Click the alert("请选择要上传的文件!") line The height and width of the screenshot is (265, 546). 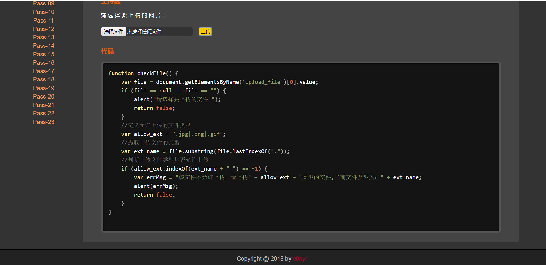(x=177, y=99)
